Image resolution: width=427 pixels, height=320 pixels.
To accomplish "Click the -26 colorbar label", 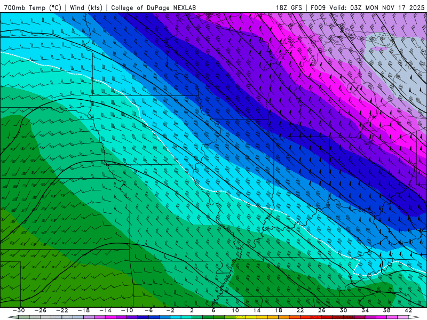I will tap(41, 310).
